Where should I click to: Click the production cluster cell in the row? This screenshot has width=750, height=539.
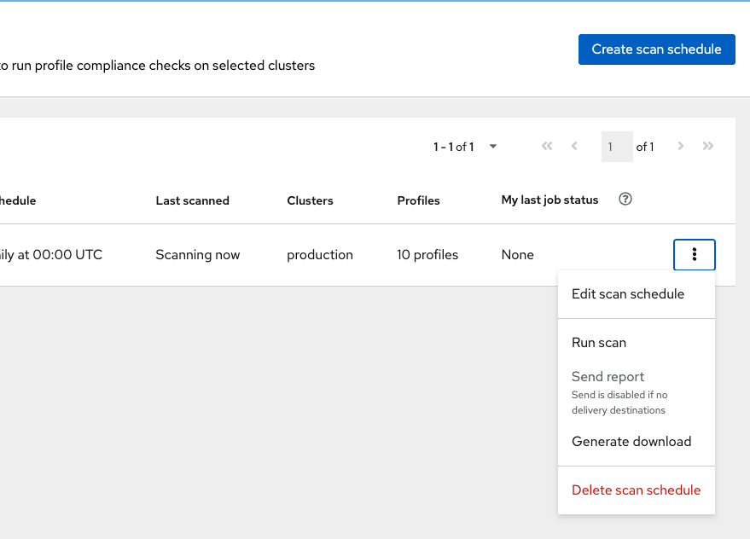click(x=320, y=255)
